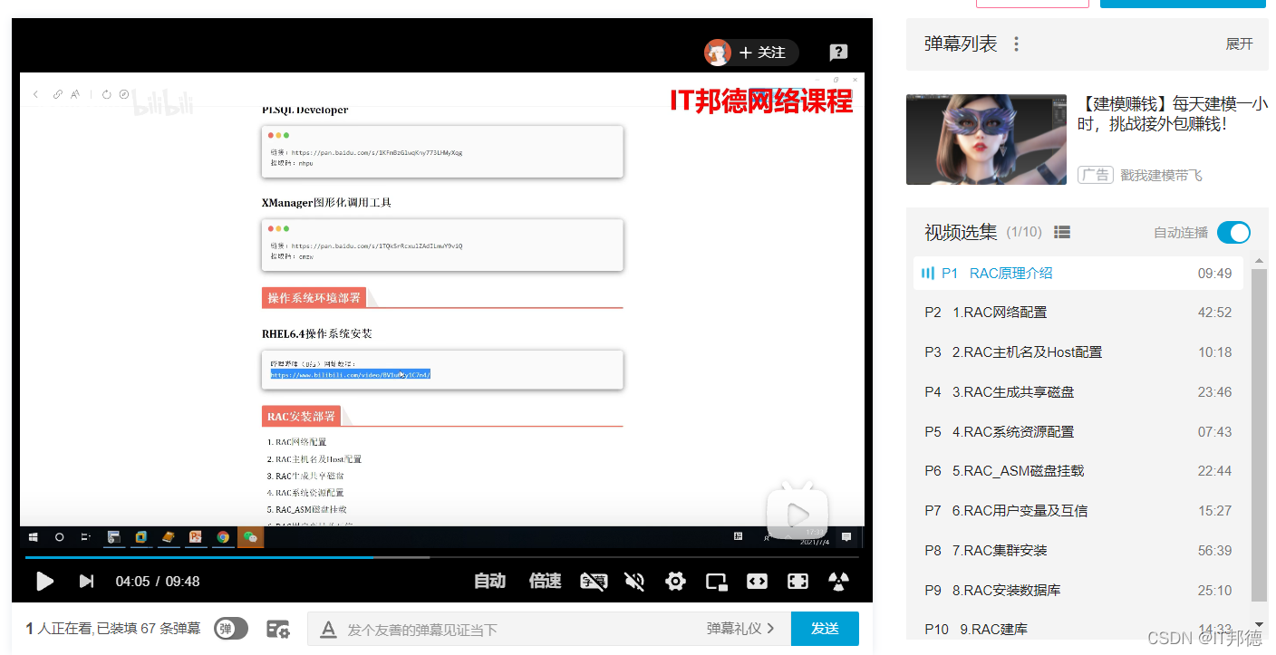Open the 【建模赚钱】 ad title link
The height and width of the screenshot is (655, 1276).
(x=1173, y=113)
